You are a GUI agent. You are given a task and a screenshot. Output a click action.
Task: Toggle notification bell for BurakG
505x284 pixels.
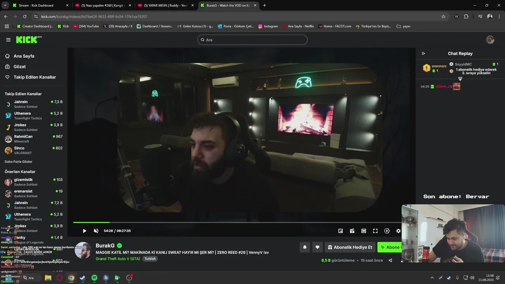point(305,247)
